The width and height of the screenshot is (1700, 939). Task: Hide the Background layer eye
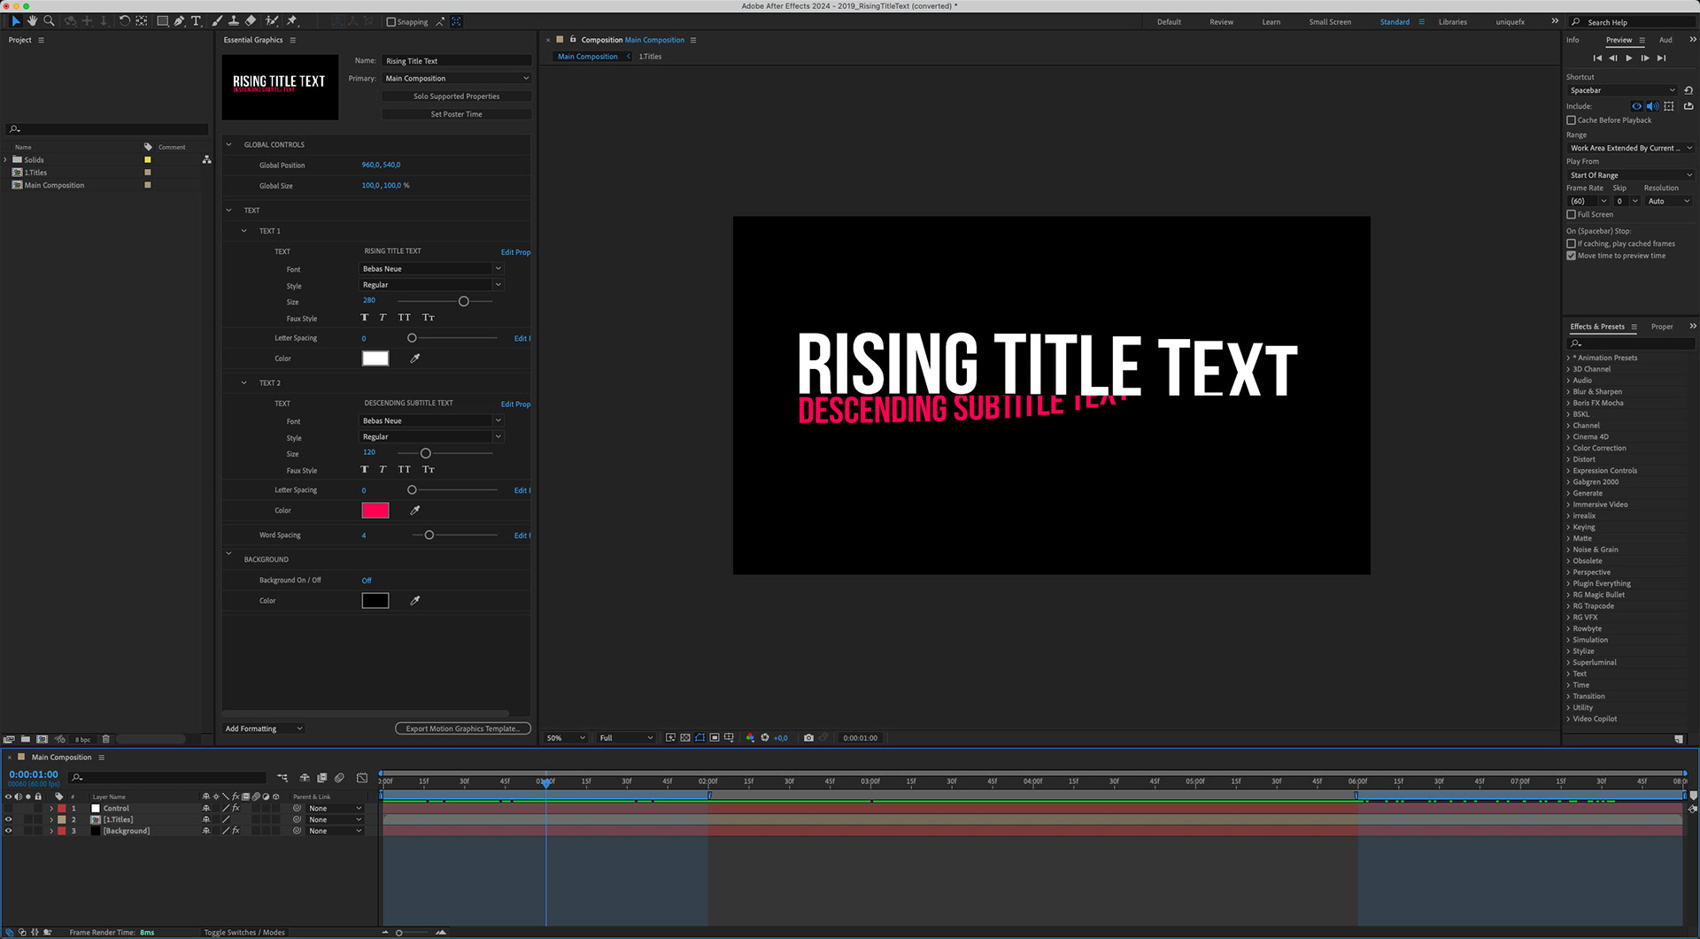pos(9,831)
